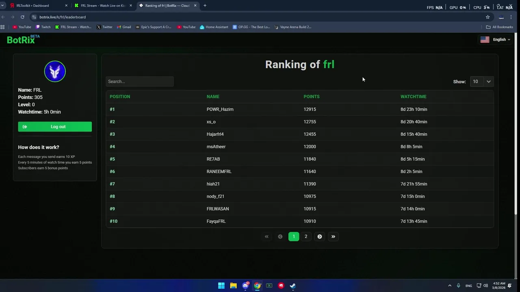Click the name msAtheer
The image size is (520, 292).
pyautogui.click(x=216, y=146)
